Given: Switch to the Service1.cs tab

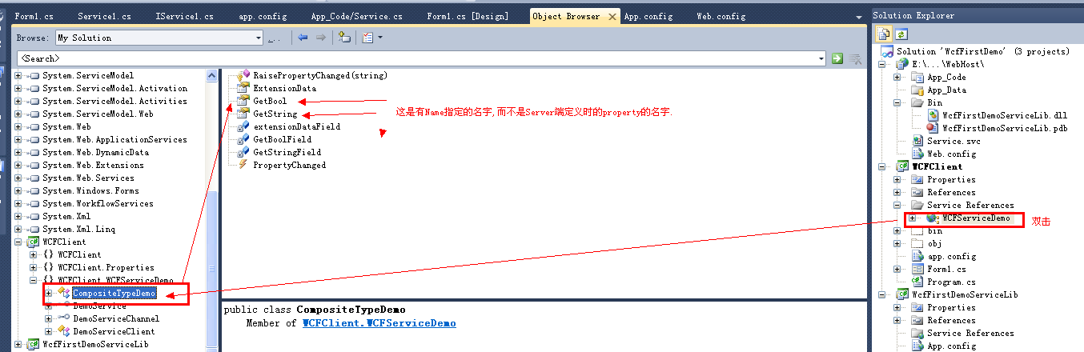Looking at the screenshot, I should tap(104, 16).
